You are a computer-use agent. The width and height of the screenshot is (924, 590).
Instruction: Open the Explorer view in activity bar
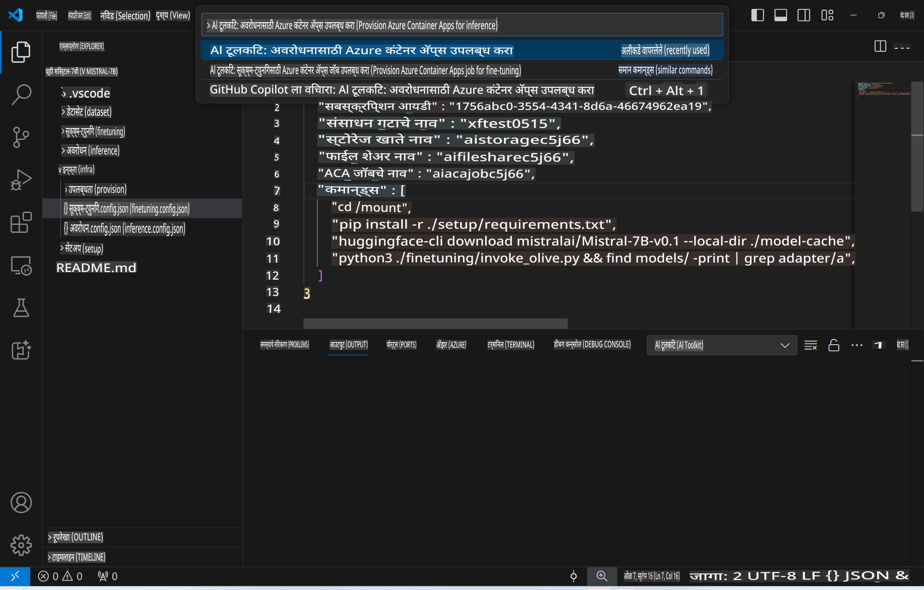(21, 52)
